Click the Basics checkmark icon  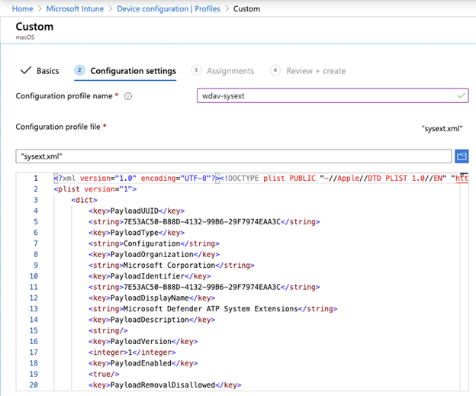[26, 70]
